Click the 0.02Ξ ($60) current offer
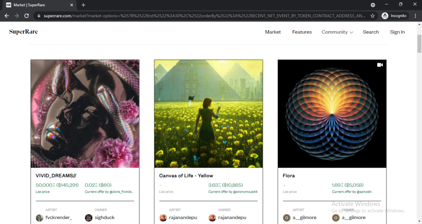Screen dimensions: 422x224 (x=98, y=185)
